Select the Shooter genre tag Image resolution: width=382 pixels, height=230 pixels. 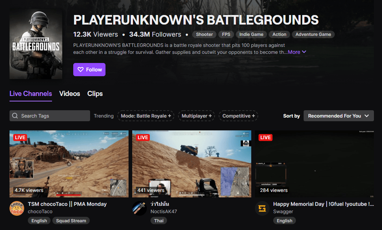[204, 34]
